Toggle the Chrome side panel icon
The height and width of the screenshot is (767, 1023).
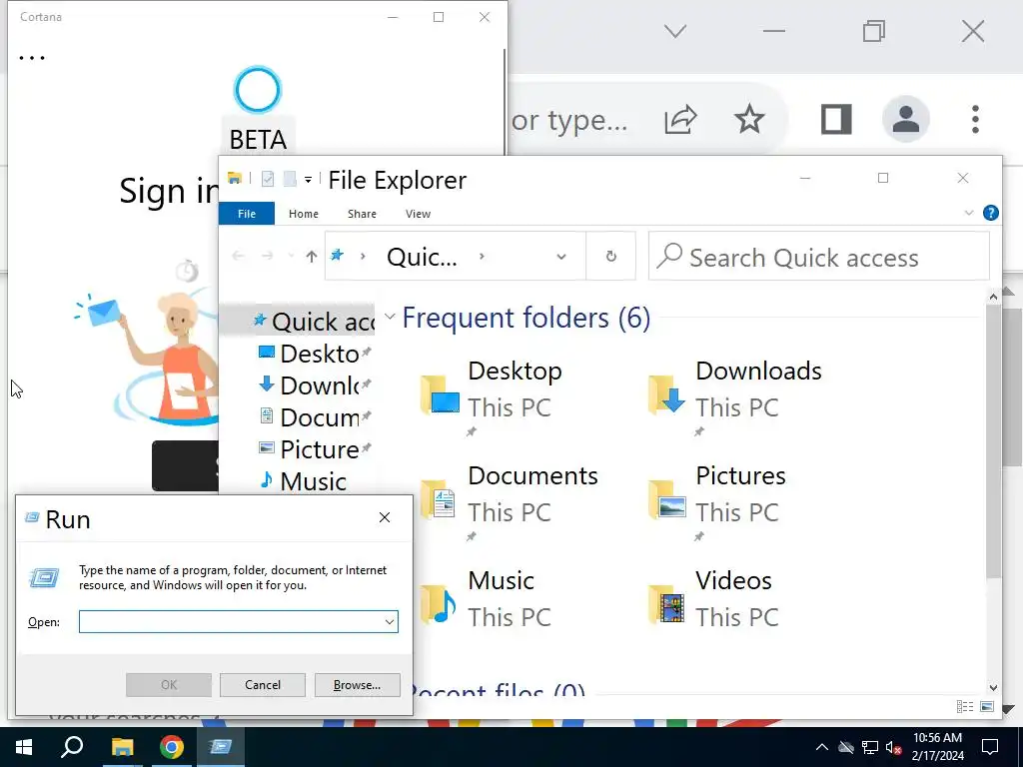pyautogui.click(x=836, y=120)
